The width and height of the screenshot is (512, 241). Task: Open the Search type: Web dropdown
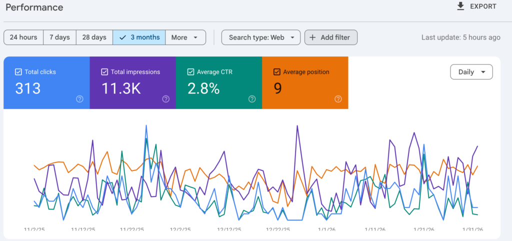260,37
